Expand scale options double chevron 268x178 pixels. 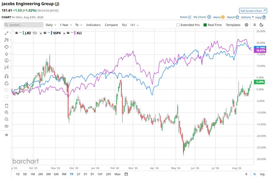pos(246,174)
